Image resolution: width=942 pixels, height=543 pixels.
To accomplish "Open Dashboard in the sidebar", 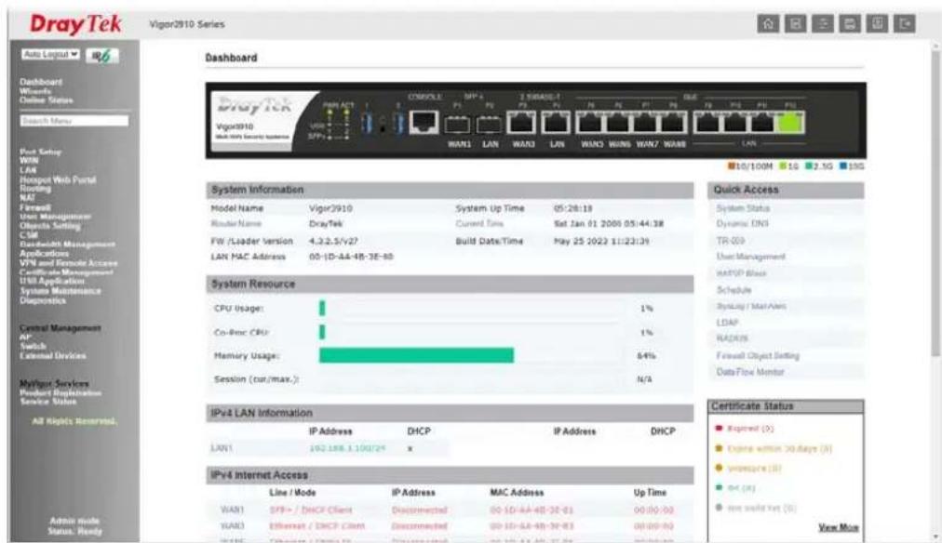I will [41, 82].
